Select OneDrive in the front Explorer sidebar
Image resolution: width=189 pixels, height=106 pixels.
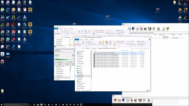(80, 68)
